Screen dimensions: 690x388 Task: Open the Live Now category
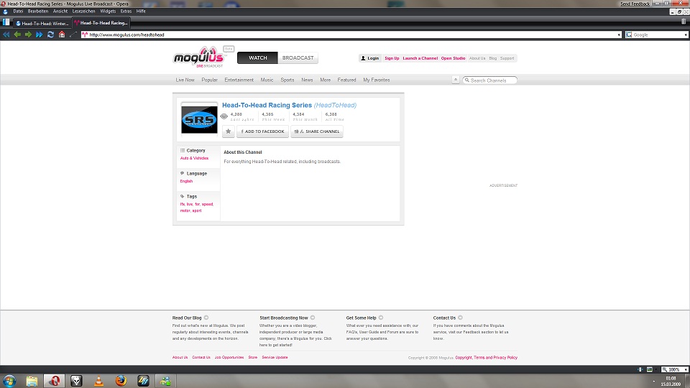tap(185, 80)
